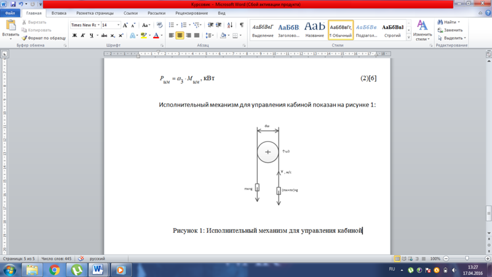Screen dimensions: 492x277
Task: Open the font name dropdown Times New Roman
Action: [x=98, y=25]
